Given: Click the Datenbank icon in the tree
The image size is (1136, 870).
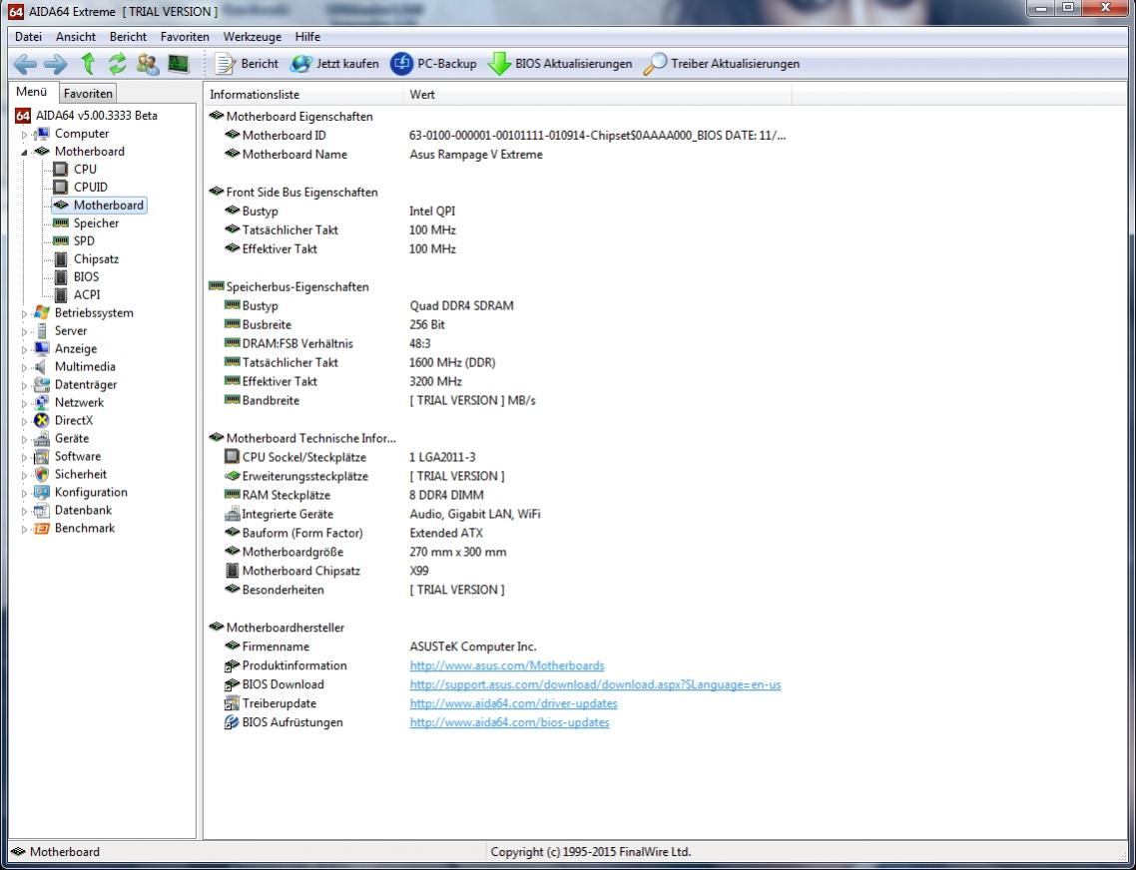Looking at the screenshot, I should click(42, 510).
